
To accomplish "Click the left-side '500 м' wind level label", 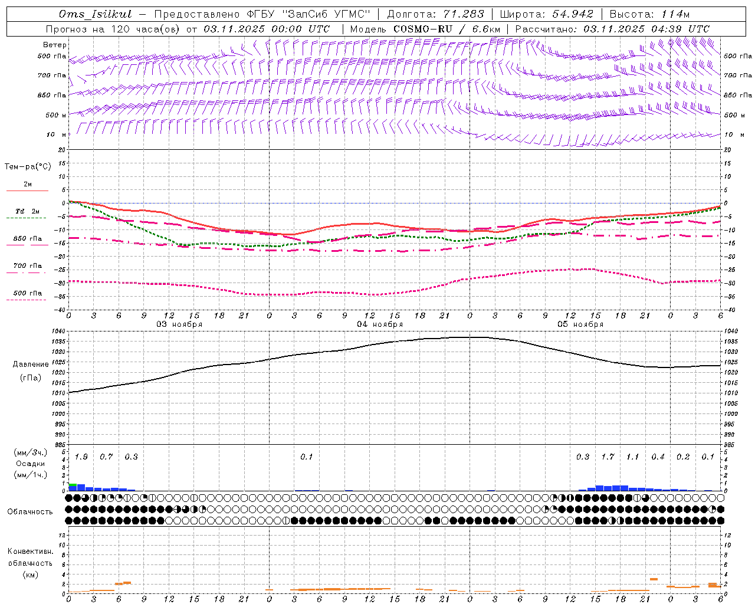I will 56,116.
